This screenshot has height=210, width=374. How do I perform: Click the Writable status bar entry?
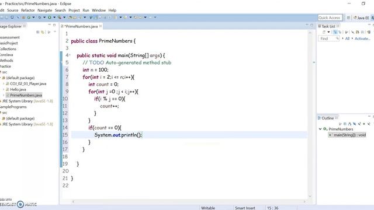coord(208,208)
